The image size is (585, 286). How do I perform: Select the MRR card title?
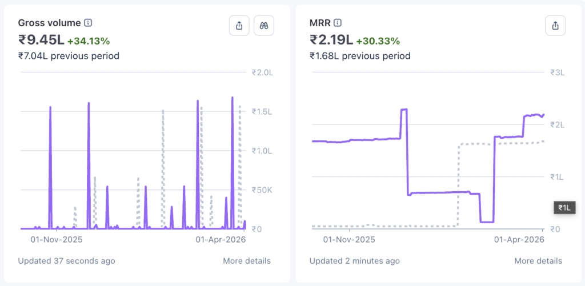click(320, 23)
